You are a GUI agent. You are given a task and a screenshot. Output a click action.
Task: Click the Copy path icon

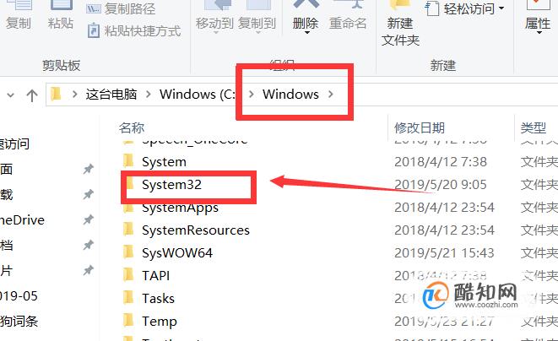(x=93, y=8)
